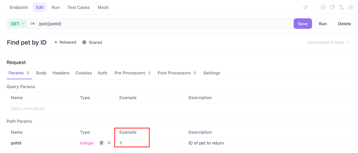
Task: Click the AI sparkle assistant icon
Action: (x=306, y=8)
